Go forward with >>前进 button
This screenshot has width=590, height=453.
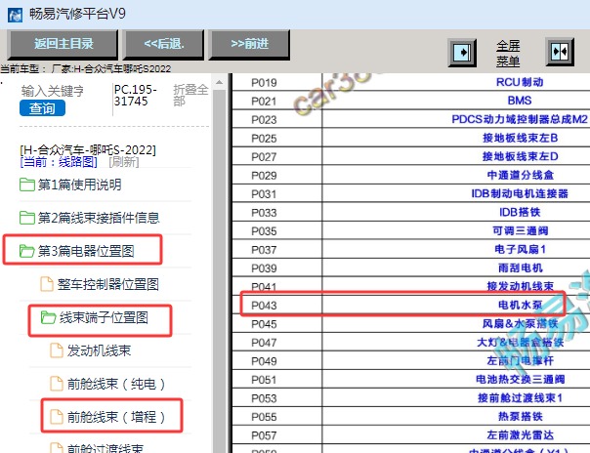pos(249,44)
